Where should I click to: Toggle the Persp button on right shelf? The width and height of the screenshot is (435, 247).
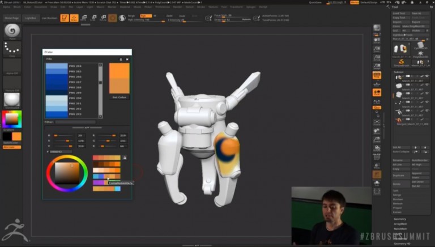[377, 75]
